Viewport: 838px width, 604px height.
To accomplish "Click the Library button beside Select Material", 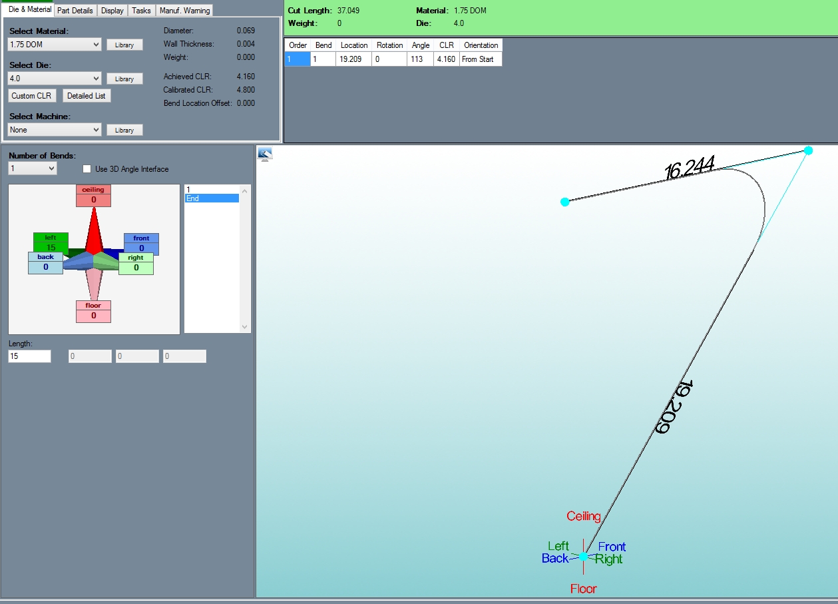I will pyautogui.click(x=124, y=45).
